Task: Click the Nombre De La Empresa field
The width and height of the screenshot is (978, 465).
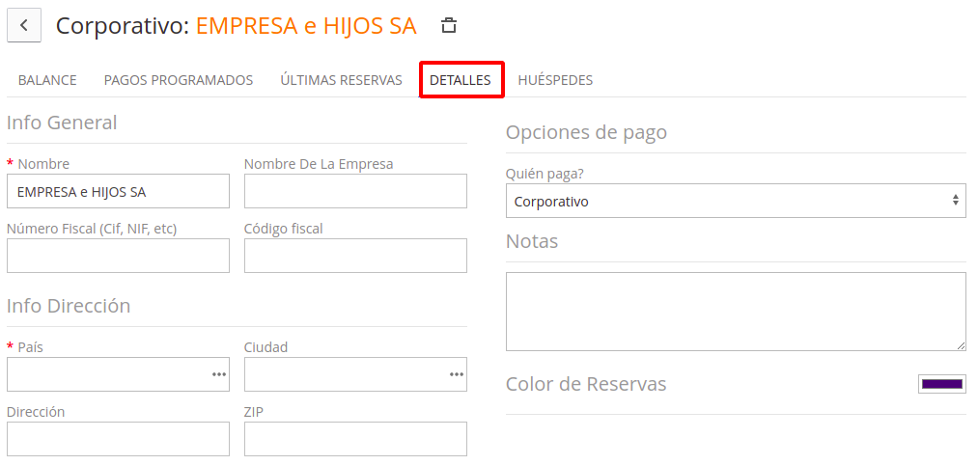Action: pyautogui.click(x=355, y=191)
